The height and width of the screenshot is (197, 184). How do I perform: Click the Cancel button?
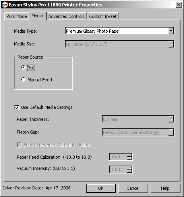(x=133, y=188)
